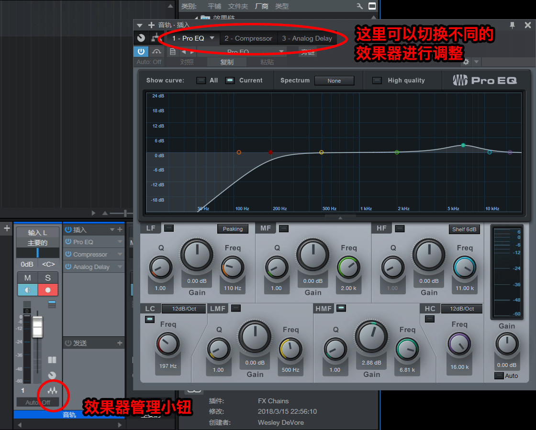Open Analog Delay insert dropdown in mixer
Screen dimensions: 536x430
pos(120,267)
